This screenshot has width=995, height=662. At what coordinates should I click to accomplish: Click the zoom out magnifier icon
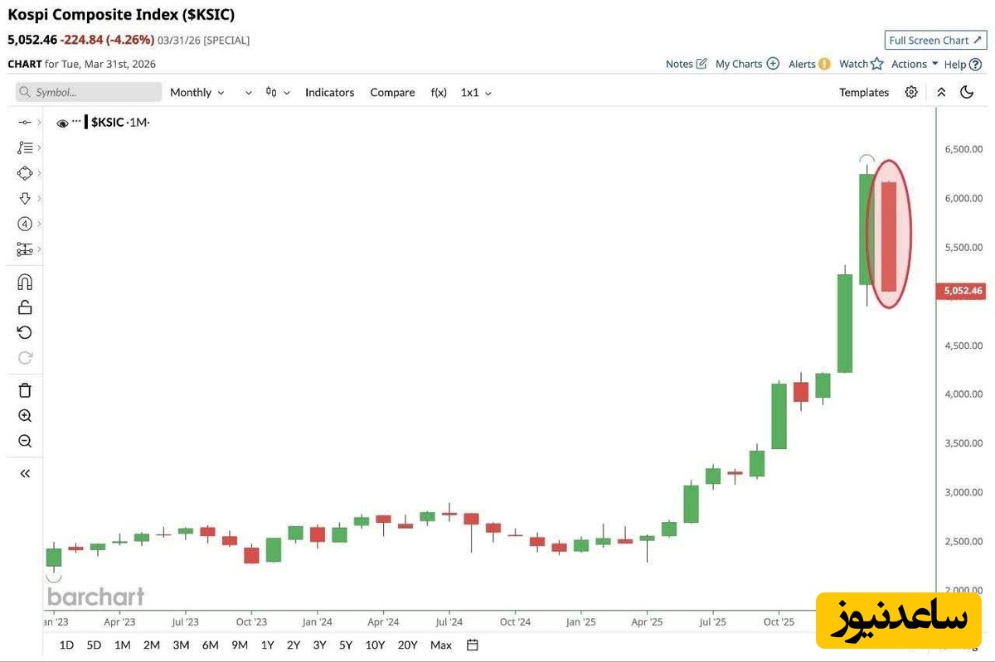25,442
